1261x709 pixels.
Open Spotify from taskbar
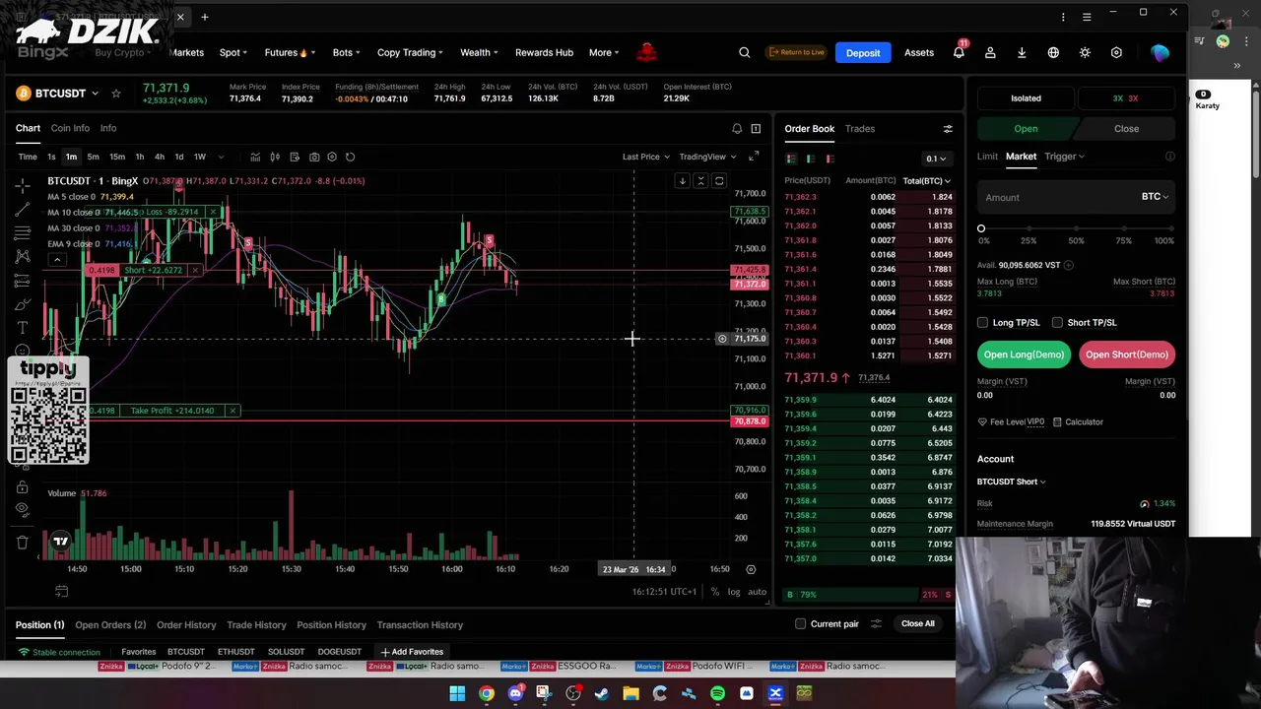pos(717,694)
